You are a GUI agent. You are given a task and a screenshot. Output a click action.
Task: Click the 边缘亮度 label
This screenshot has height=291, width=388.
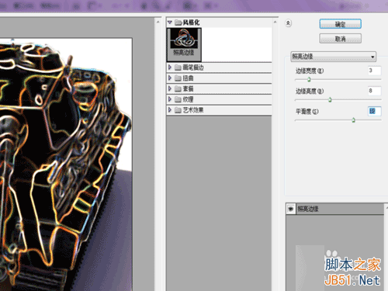click(x=310, y=91)
